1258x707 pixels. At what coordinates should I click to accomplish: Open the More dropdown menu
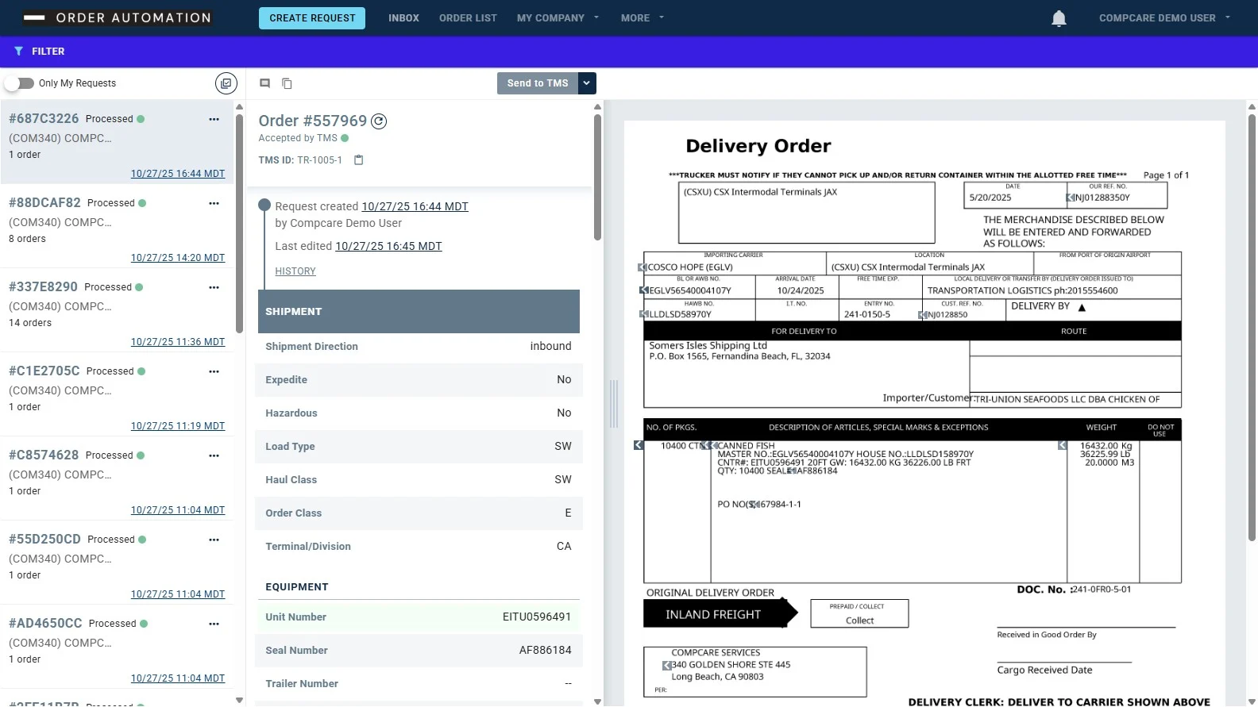(x=643, y=17)
